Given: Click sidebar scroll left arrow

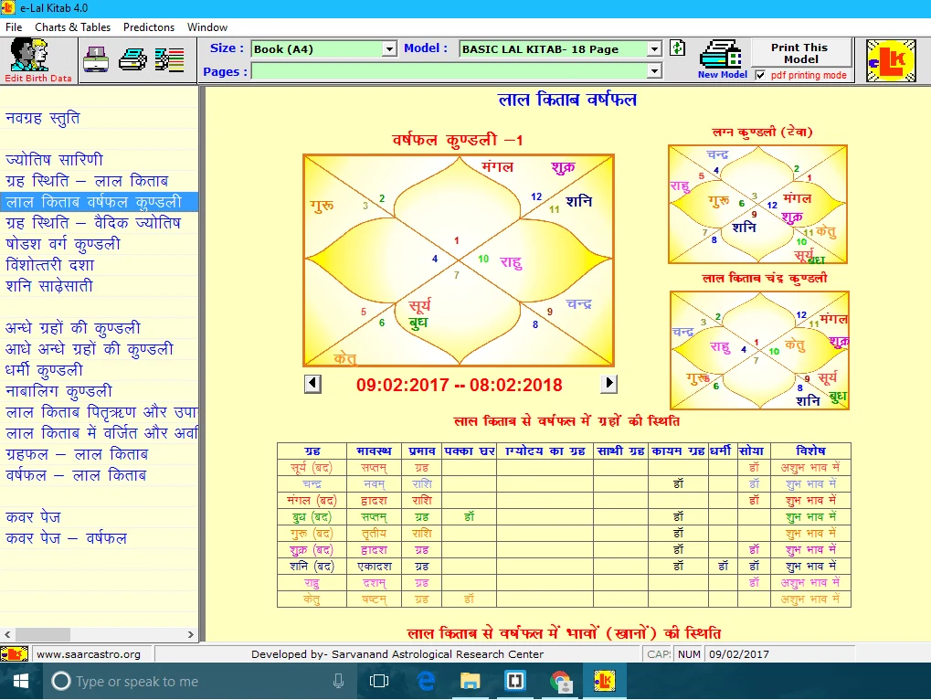Looking at the screenshot, I should (x=7, y=634).
